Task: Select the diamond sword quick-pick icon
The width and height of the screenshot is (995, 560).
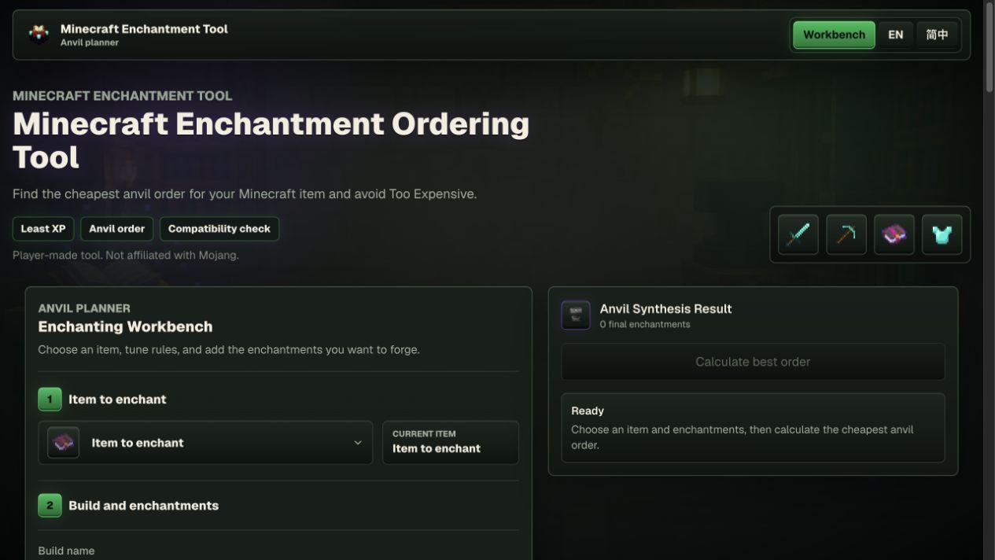Action: 798,234
